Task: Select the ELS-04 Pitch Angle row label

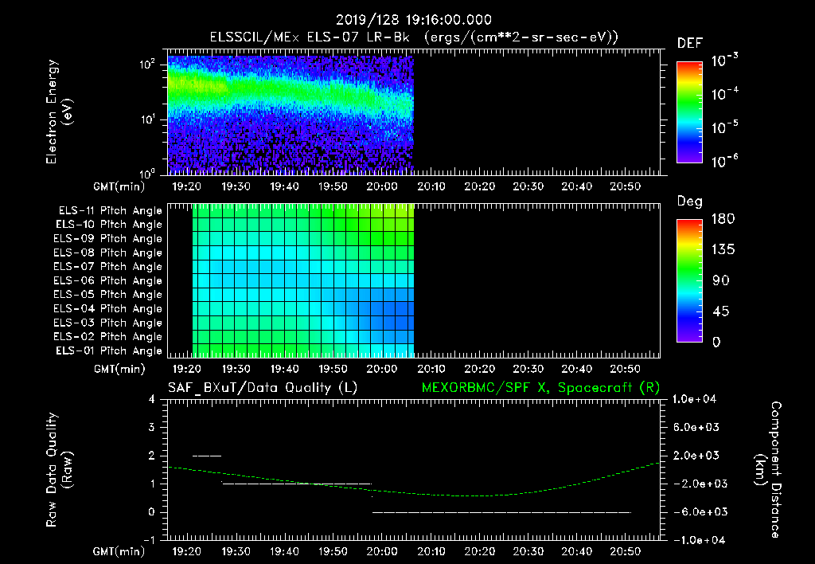Action: coord(107,308)
